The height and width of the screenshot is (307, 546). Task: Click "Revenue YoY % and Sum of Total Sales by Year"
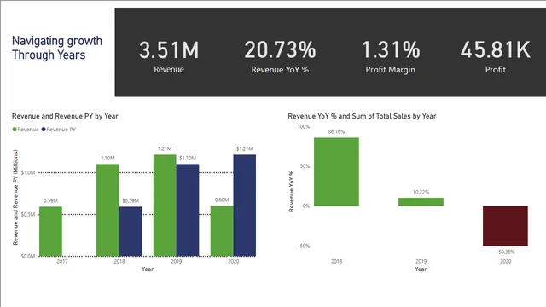coord(362,116)
